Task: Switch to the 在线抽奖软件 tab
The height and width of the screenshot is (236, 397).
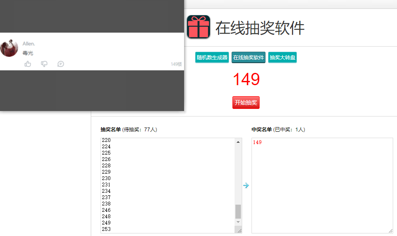Action: tap(249, 58)
